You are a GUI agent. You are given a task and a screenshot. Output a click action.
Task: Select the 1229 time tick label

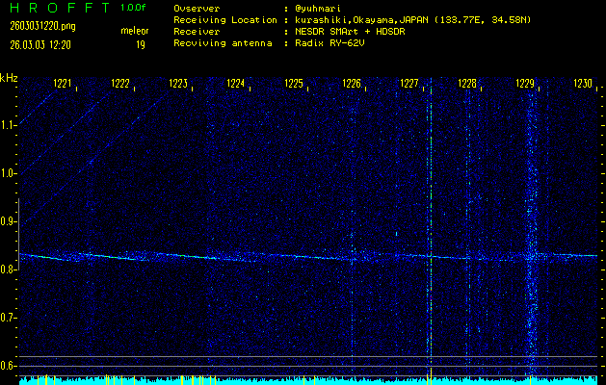coord(525,85)
